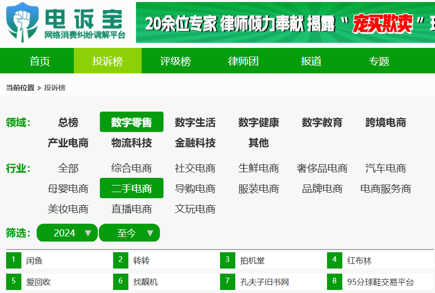
Task: Choose the 其他 domain filter
Action: pyautogui.click(x=259, y=143)
